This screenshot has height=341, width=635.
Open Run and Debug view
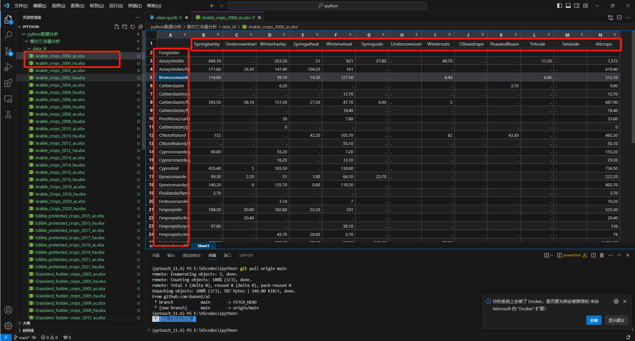(x=8, y=67)
